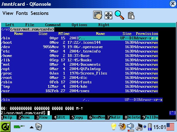
Task: Select the /.operasave directory
Action: 118,47
